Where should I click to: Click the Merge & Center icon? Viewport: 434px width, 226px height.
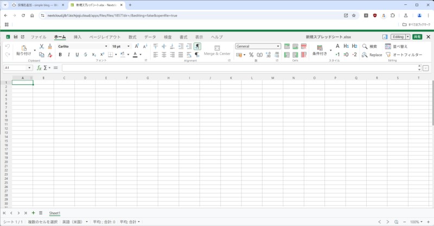[217, 51]
